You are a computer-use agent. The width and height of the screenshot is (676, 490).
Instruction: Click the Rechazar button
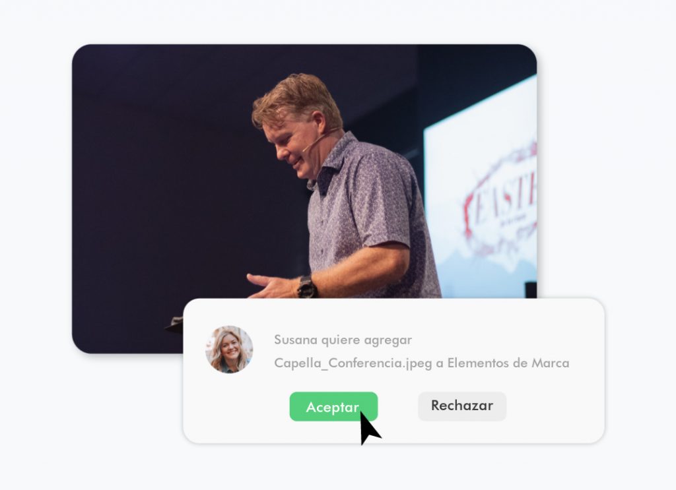click(x=461, y=406)
